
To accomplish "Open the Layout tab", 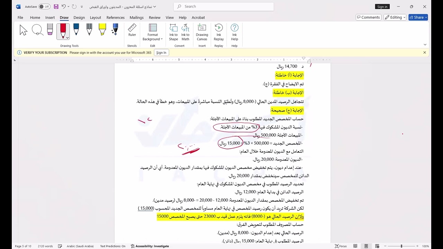I will (96, 17).
